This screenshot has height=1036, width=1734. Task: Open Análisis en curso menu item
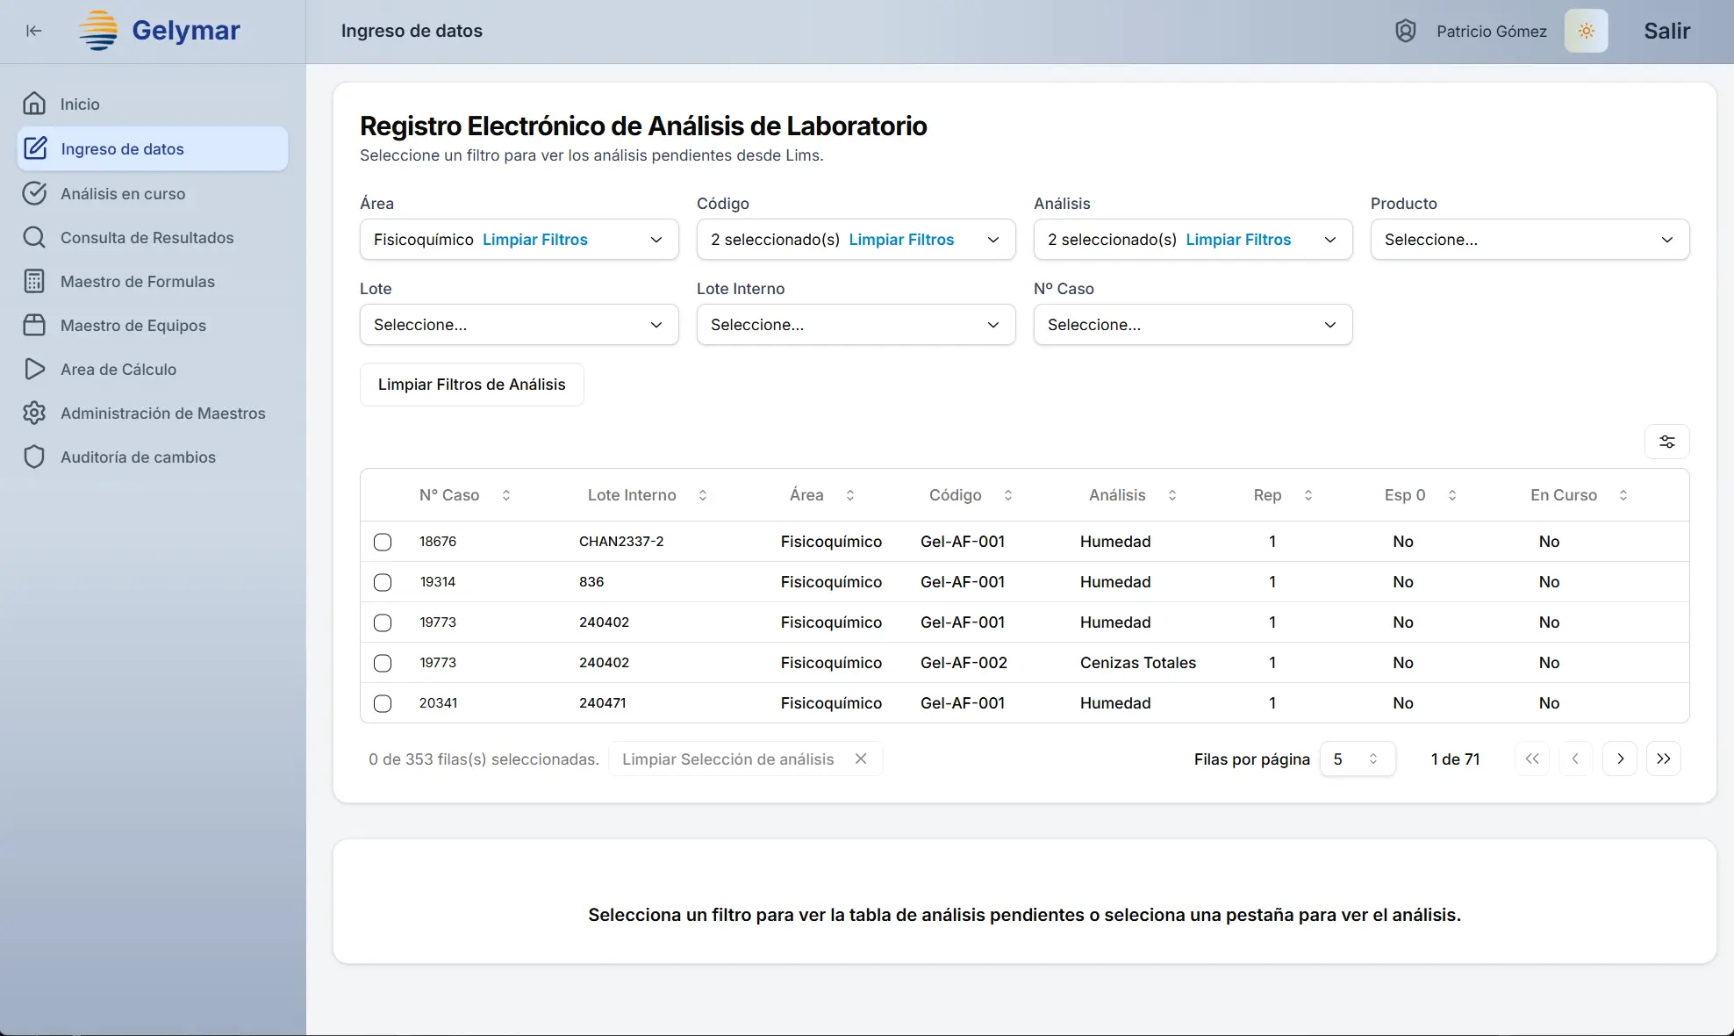click(123, 194)
